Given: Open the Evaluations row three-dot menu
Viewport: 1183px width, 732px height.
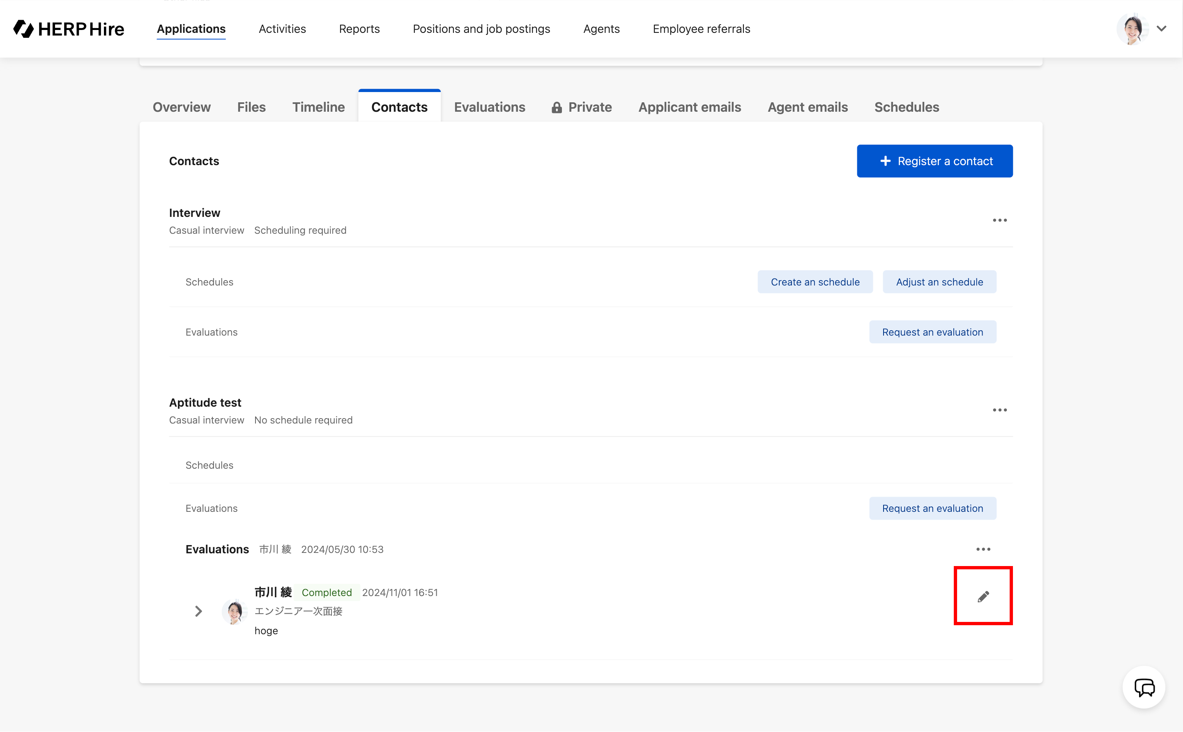Looking at the screenshot, I should pos(983,549).
